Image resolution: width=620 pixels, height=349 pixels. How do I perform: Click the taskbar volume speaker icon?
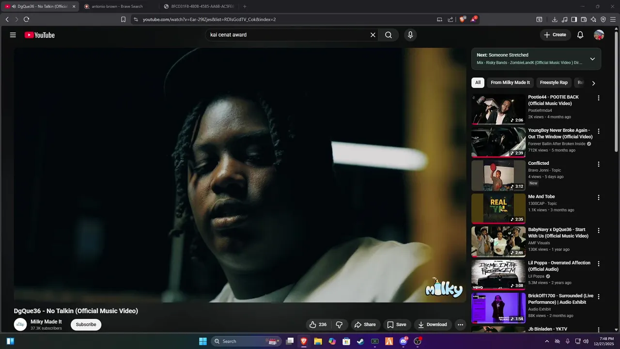point(586,341)
